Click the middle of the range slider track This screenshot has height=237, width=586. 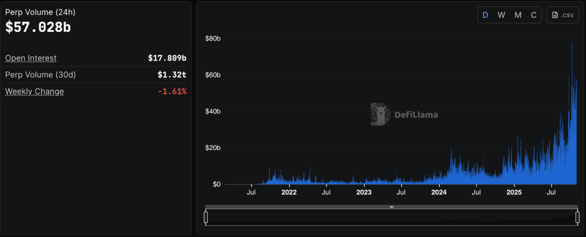point(391,217)
